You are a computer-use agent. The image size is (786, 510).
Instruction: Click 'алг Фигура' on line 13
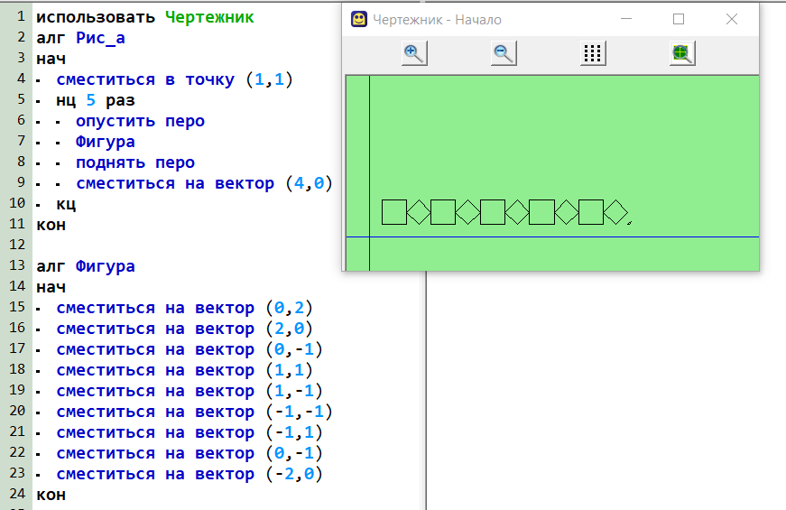(85, 266)
